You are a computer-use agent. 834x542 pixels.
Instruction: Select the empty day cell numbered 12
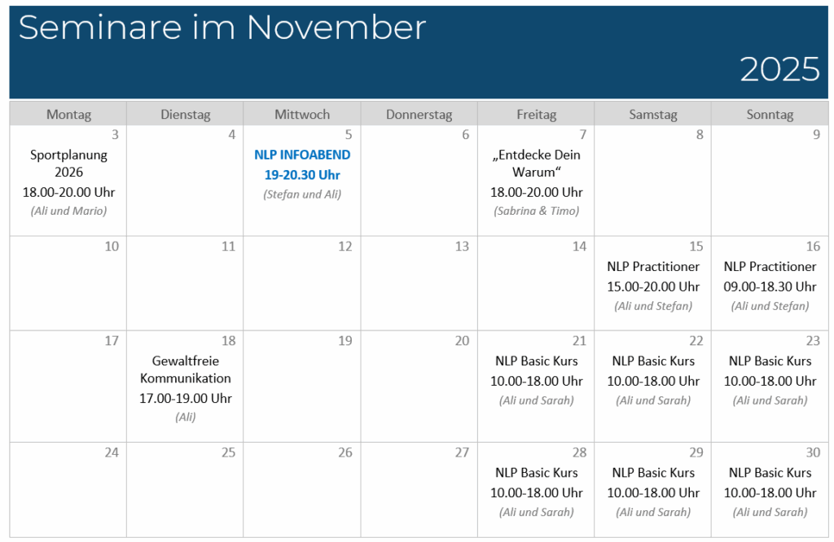tap(302, 285)
